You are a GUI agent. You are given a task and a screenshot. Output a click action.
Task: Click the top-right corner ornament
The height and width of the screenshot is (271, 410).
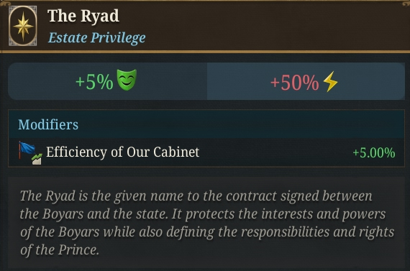pos(406,3)
